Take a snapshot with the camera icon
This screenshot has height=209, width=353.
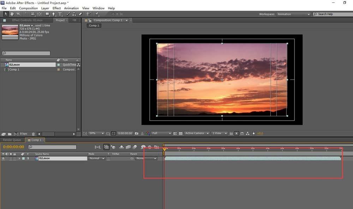[137, 134]
